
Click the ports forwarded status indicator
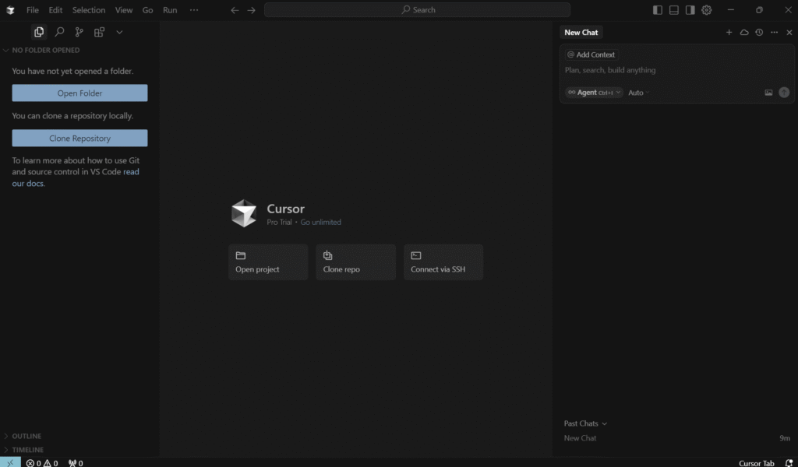pyautogui.click(x=76, y=463)
